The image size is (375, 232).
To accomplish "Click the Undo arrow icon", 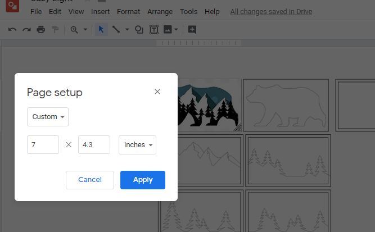I will pyautogui.click(x=12, y=30).
